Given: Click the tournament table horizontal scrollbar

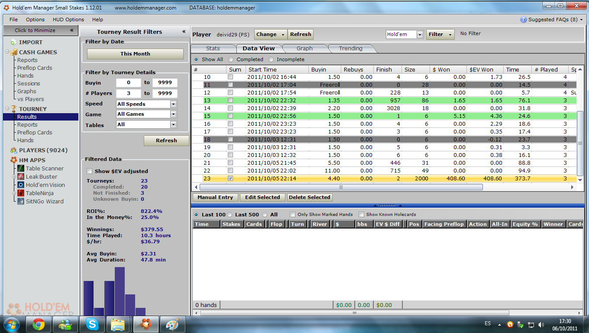Looking at the screenshot, I should tap(341, 187).
